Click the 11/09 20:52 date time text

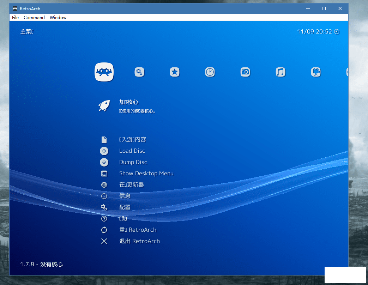tap(314, 32)
